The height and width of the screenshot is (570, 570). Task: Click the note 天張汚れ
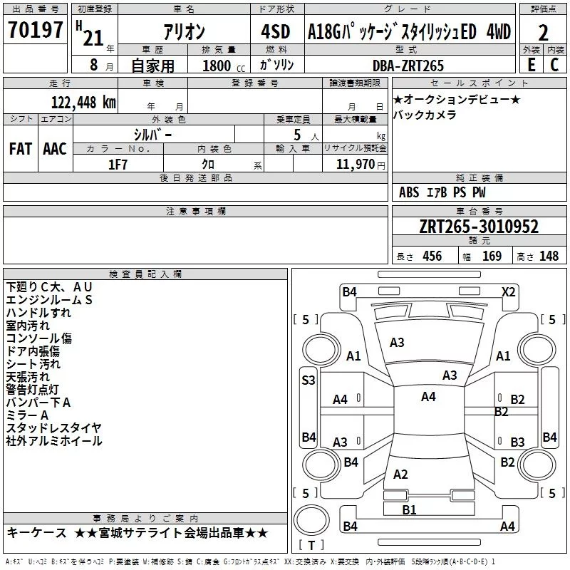tap(28, 377)
